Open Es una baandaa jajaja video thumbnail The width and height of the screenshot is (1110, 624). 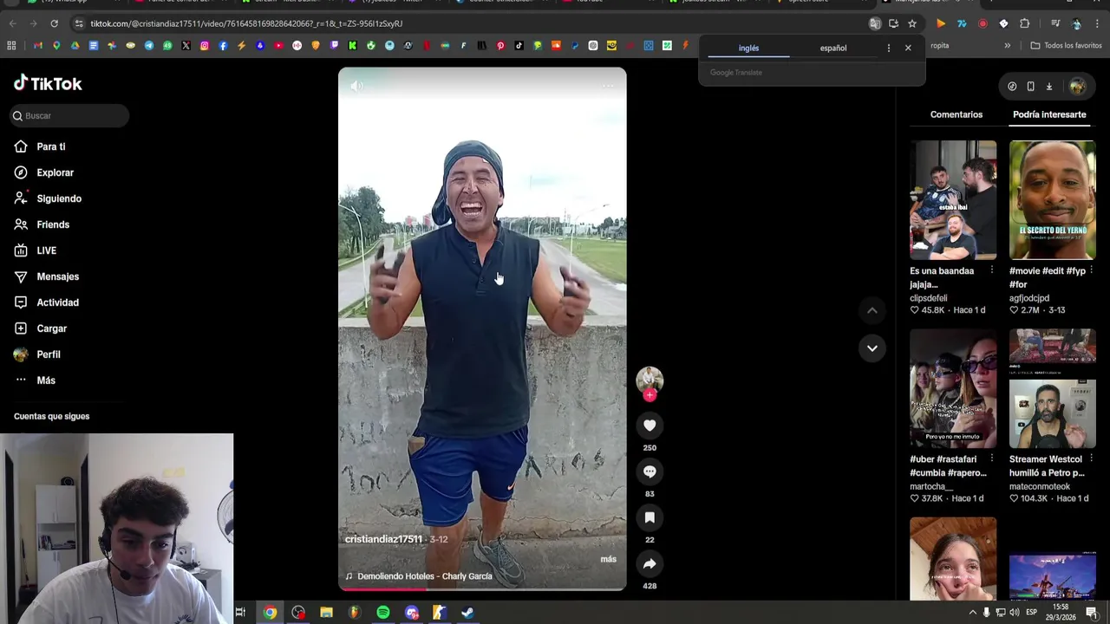click(x=953, y=200)
